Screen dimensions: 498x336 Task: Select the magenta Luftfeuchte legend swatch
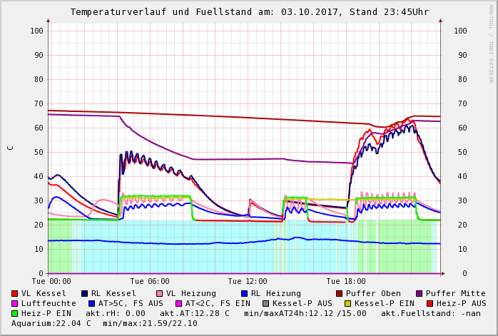tap(15, 304)
